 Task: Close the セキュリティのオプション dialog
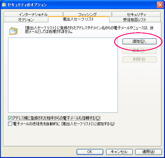[x=160, y=5]
